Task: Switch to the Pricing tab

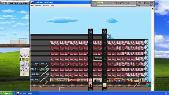Action: 18,3
